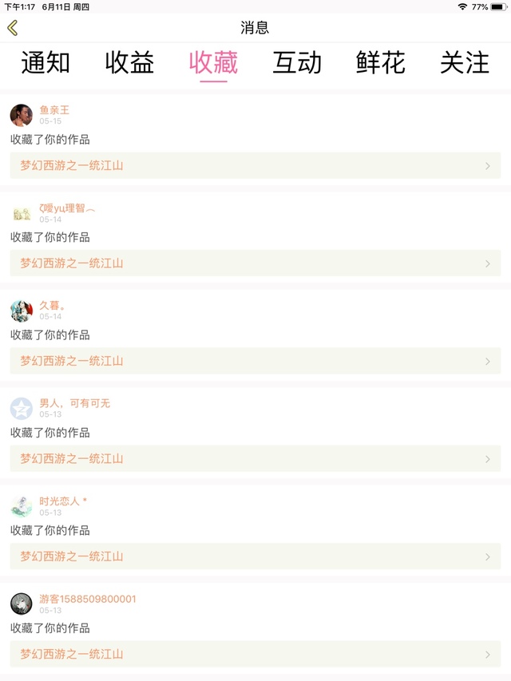
Task: Tap the avatar of user 久暮。
Action: pyautogui.click(x=22, y=311)
